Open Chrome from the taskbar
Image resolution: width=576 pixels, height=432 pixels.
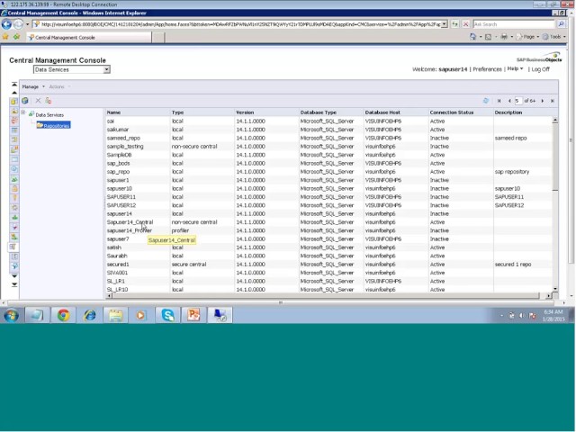point(63,315)
